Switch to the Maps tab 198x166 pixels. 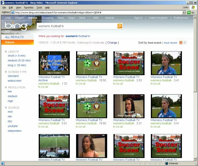tap(72, 18)
